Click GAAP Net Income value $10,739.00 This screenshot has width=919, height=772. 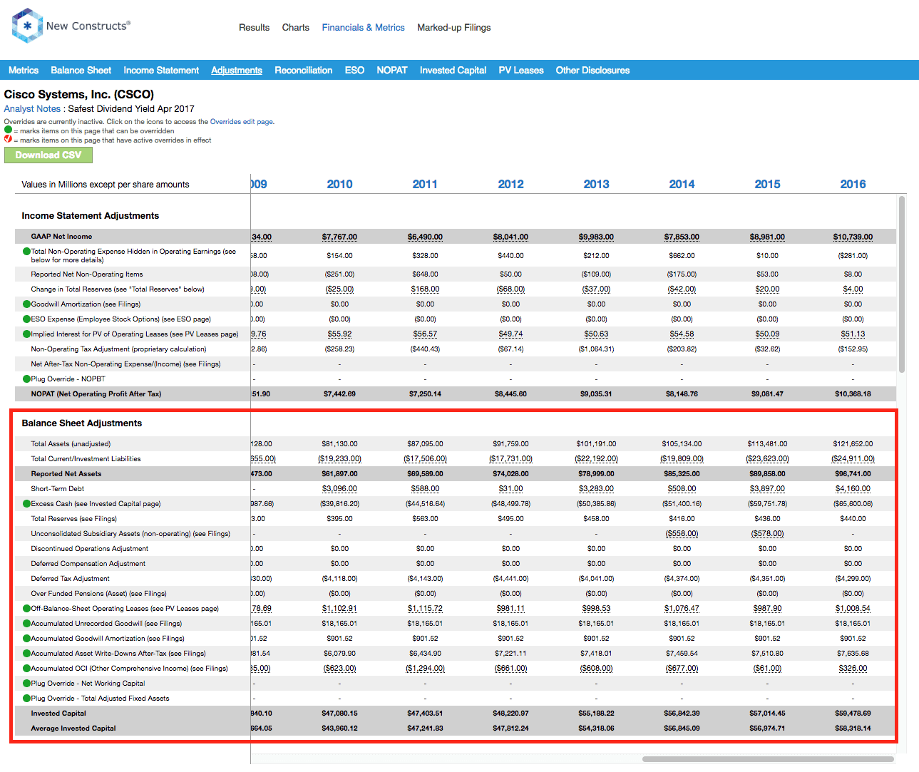(x=853, y=237)
